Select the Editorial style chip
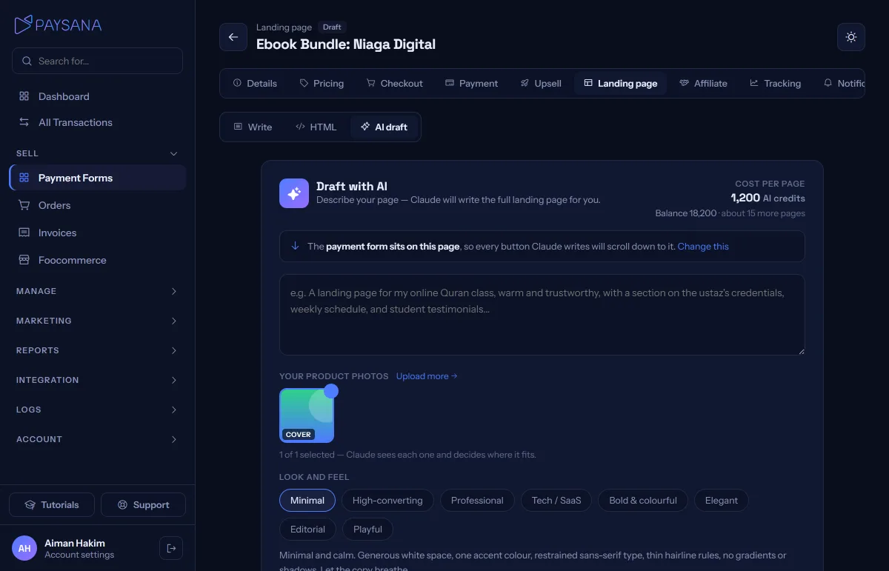Image resolution: width=889 pixels, height=571 pixels. [x=307, y=530]
